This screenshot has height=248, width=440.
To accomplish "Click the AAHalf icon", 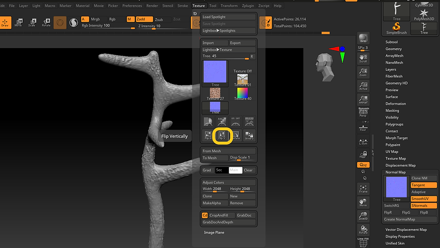I will [x=363, y=99].
